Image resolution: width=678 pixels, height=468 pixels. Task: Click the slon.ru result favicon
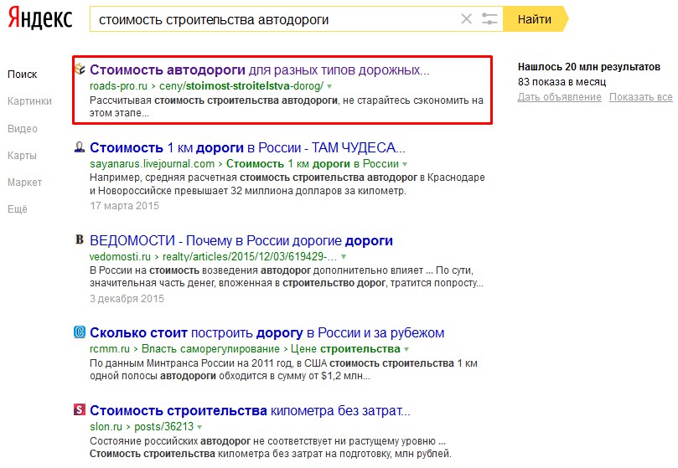(80, 409)
